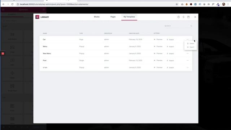Open Elementor widgets grid icon
The width and height of the screenshot is (231, 130).
tap(44, 10)
